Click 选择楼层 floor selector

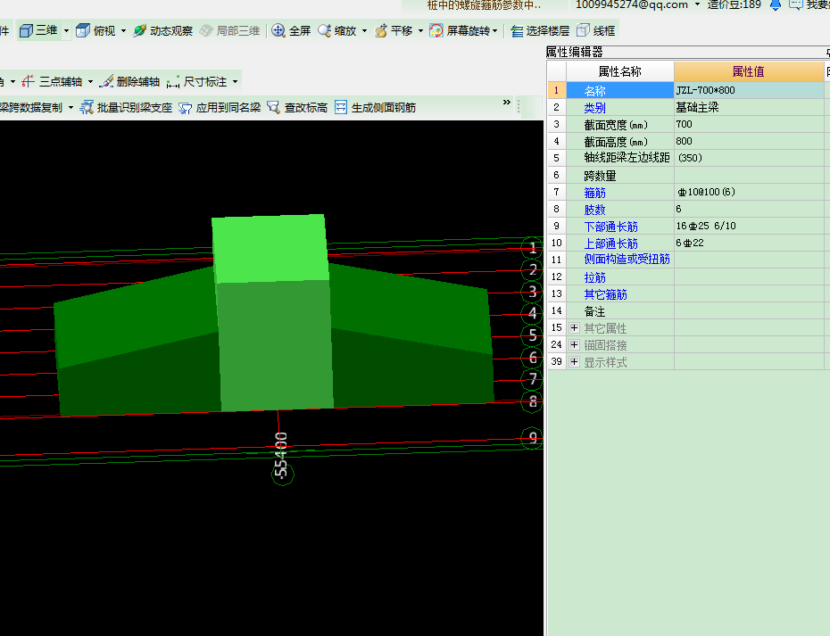[539, 30]
